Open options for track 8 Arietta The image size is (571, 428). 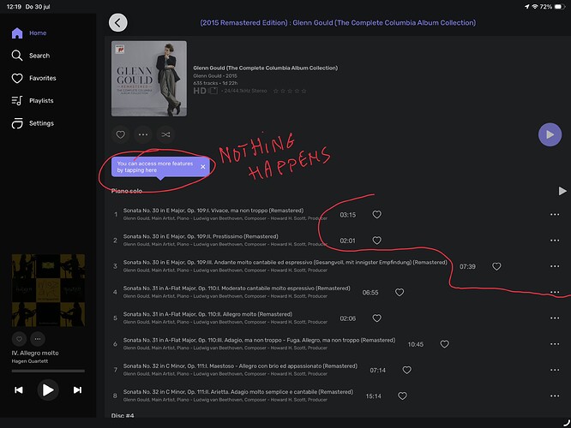(x=555, y=396)
